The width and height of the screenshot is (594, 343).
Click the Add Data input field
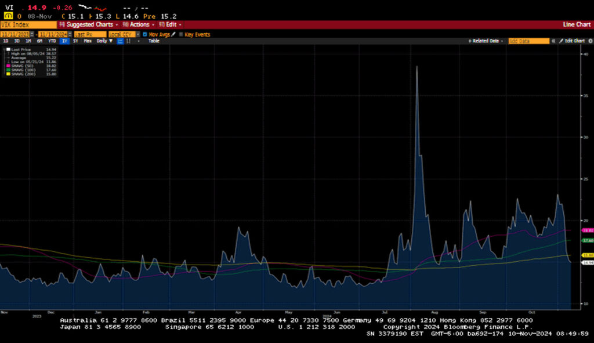pyautogui.click(x=528, y=41)
